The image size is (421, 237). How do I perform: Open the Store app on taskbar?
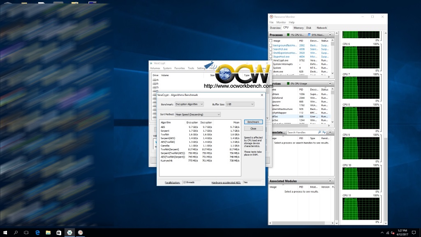click(x=59, y=232)
